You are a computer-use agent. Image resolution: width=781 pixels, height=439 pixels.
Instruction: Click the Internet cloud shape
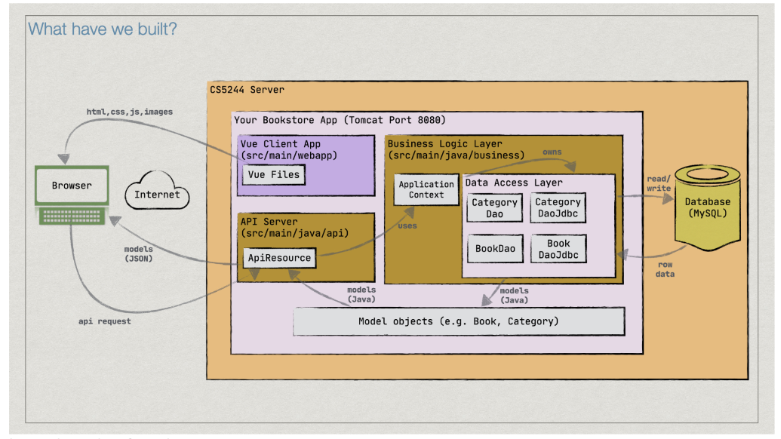[x=157, y=191]
